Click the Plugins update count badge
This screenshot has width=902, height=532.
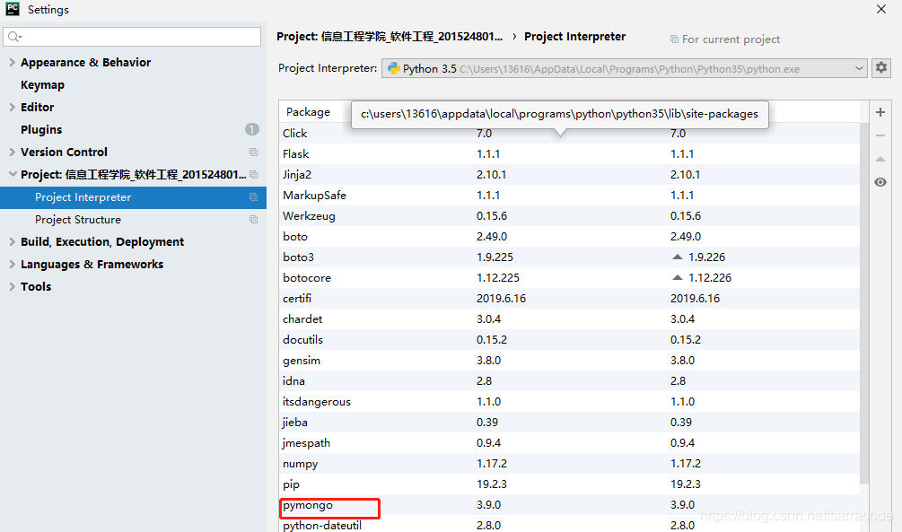pyautogui.click(x=252, y=129)
